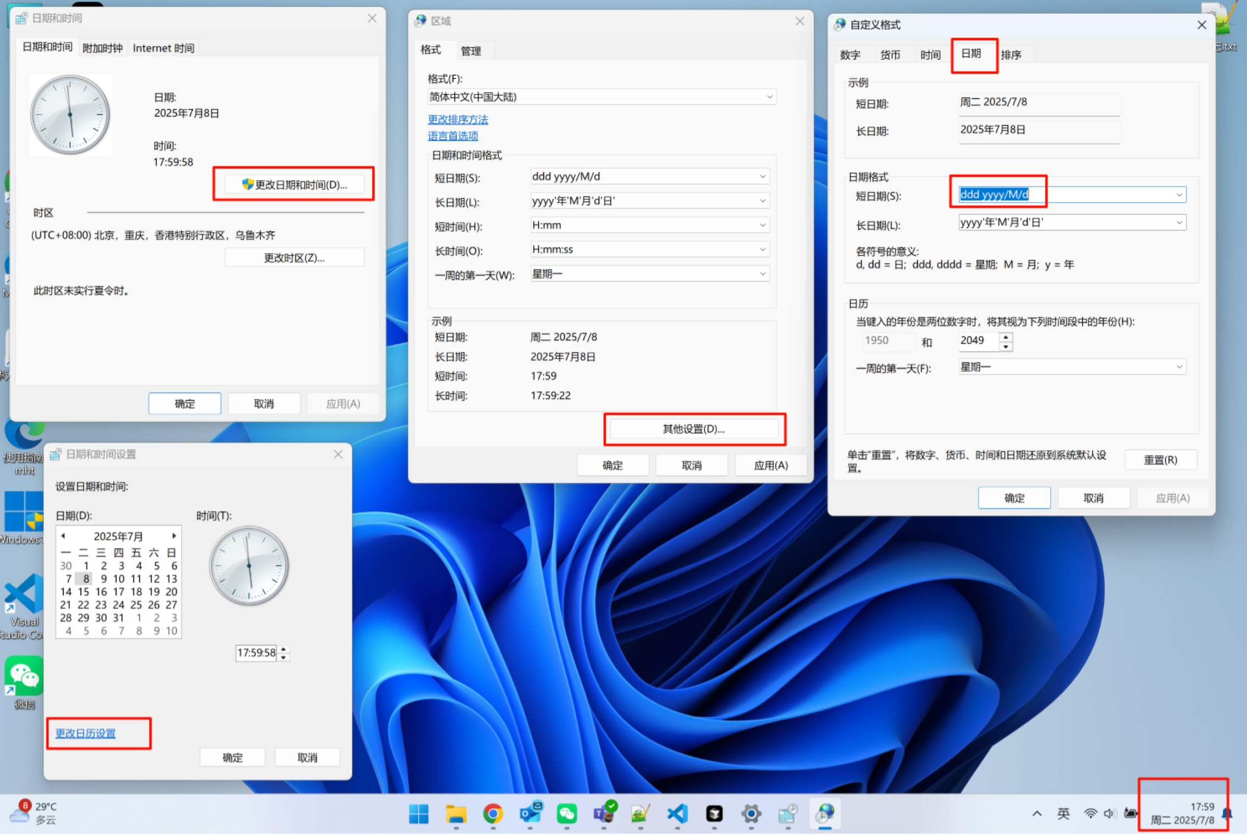The width and height of the screenshot is (1247, 836).
Task: Increase the two-digit year upper limit 2049
Action: (x=1006, y=337)
